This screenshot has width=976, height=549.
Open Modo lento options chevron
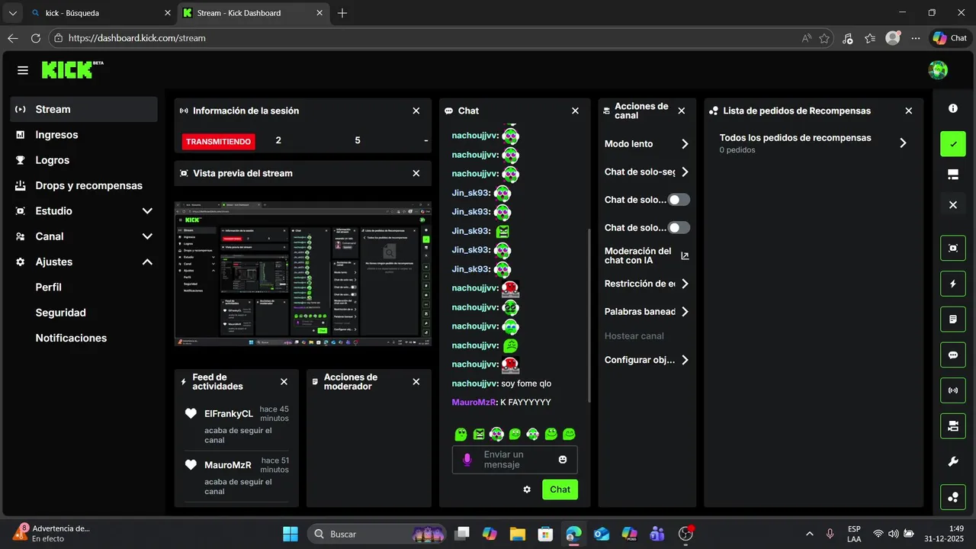tap(685, 144)
